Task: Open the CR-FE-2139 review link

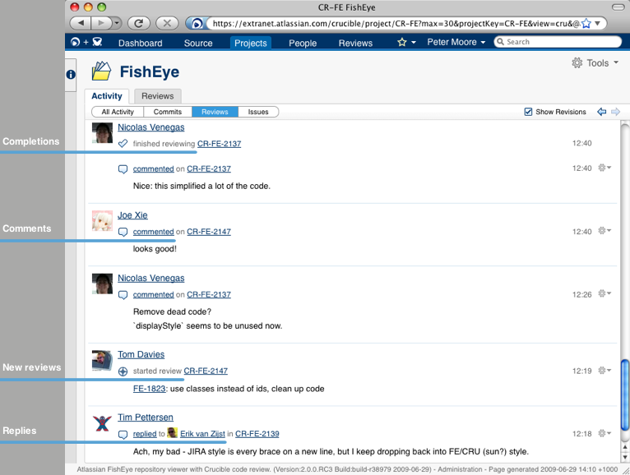Action: 257,434
